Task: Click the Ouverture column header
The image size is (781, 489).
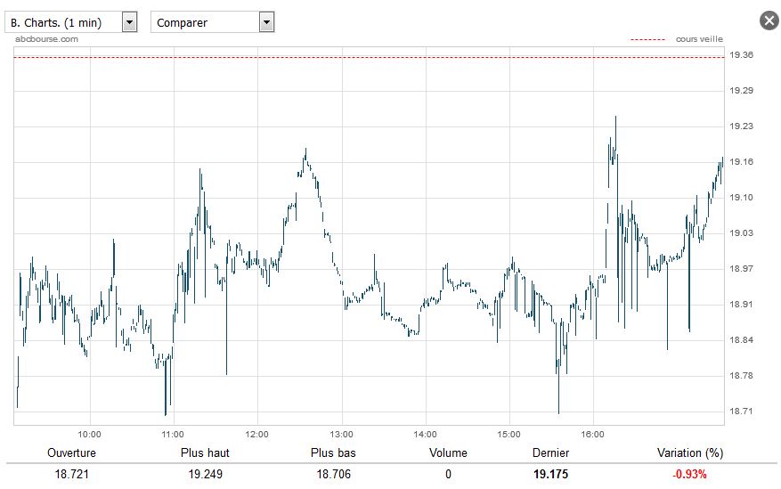Action: point(72,452)
